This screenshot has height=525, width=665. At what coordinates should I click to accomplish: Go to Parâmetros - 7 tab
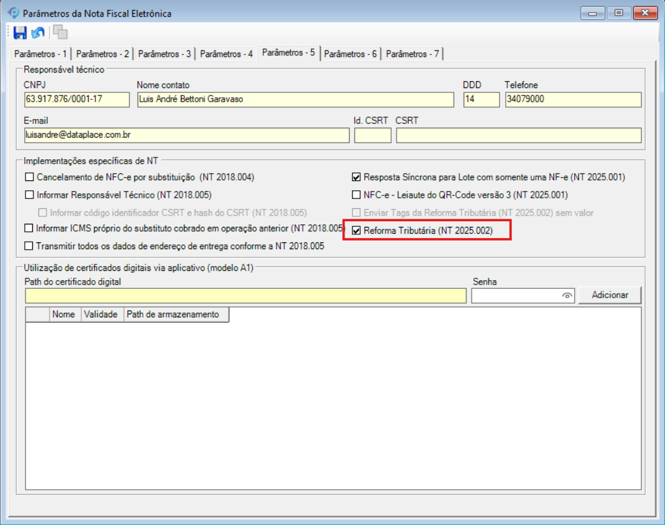coord(412,54)
